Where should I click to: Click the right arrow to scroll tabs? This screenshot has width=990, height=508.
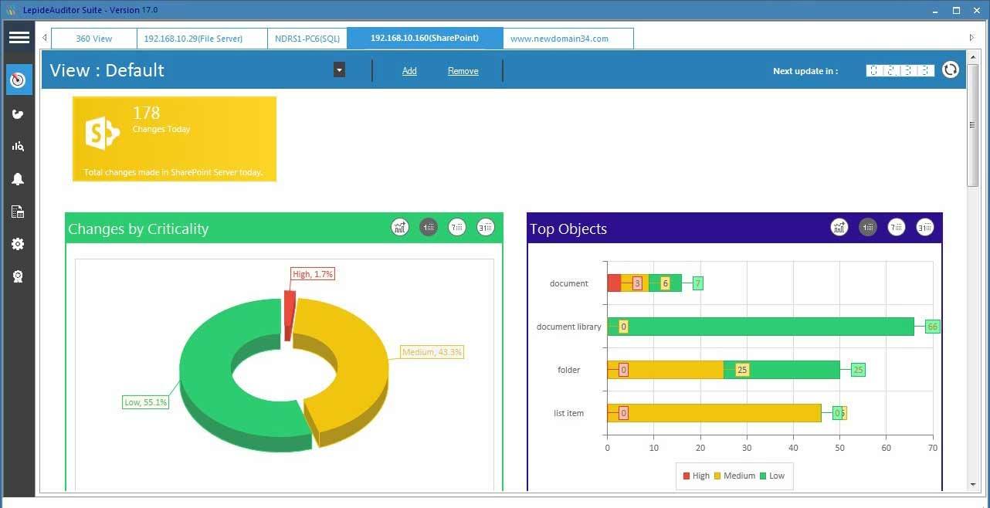tap(971, 36)
